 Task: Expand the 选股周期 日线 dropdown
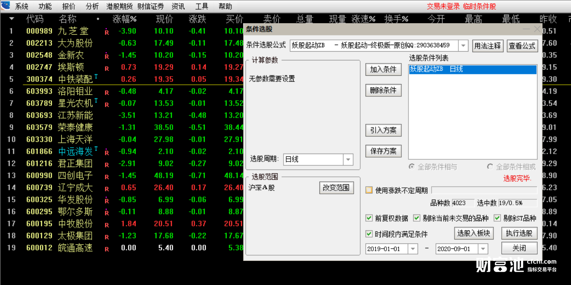tap(348, 159)
